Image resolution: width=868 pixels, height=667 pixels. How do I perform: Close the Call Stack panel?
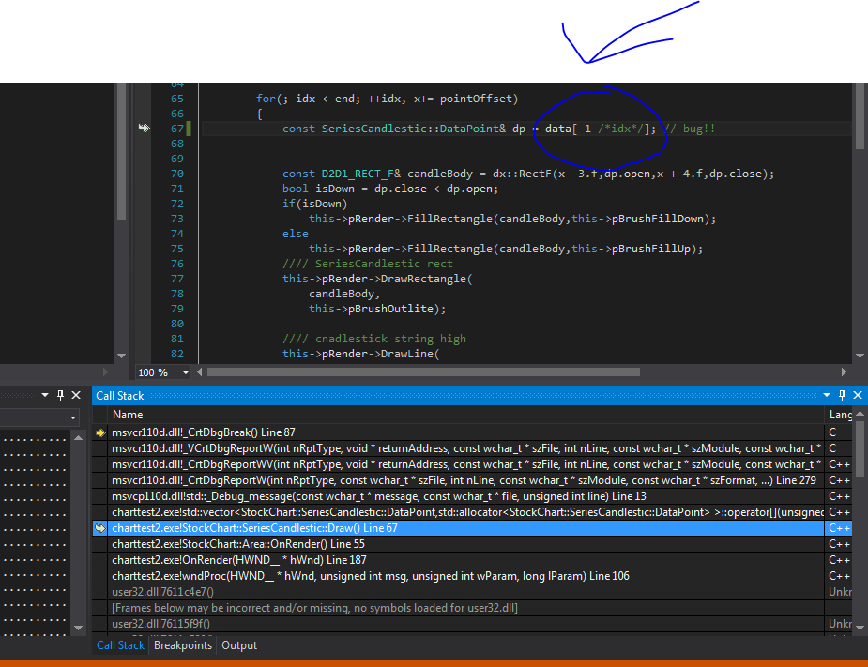pos(858,395)
